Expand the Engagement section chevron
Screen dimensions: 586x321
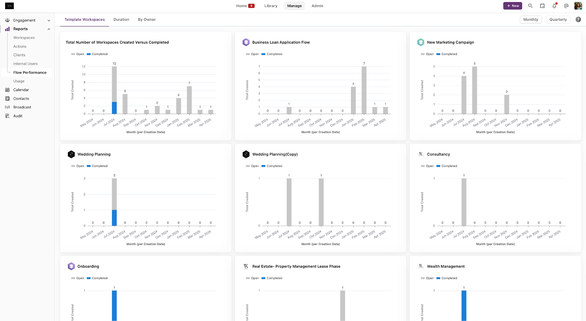click(49, 20)
